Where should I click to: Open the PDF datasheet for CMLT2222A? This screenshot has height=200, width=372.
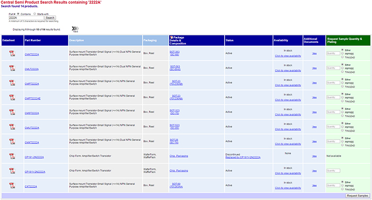coord(12,68)
